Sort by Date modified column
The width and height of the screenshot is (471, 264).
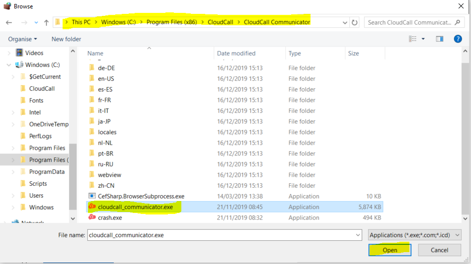236,53
